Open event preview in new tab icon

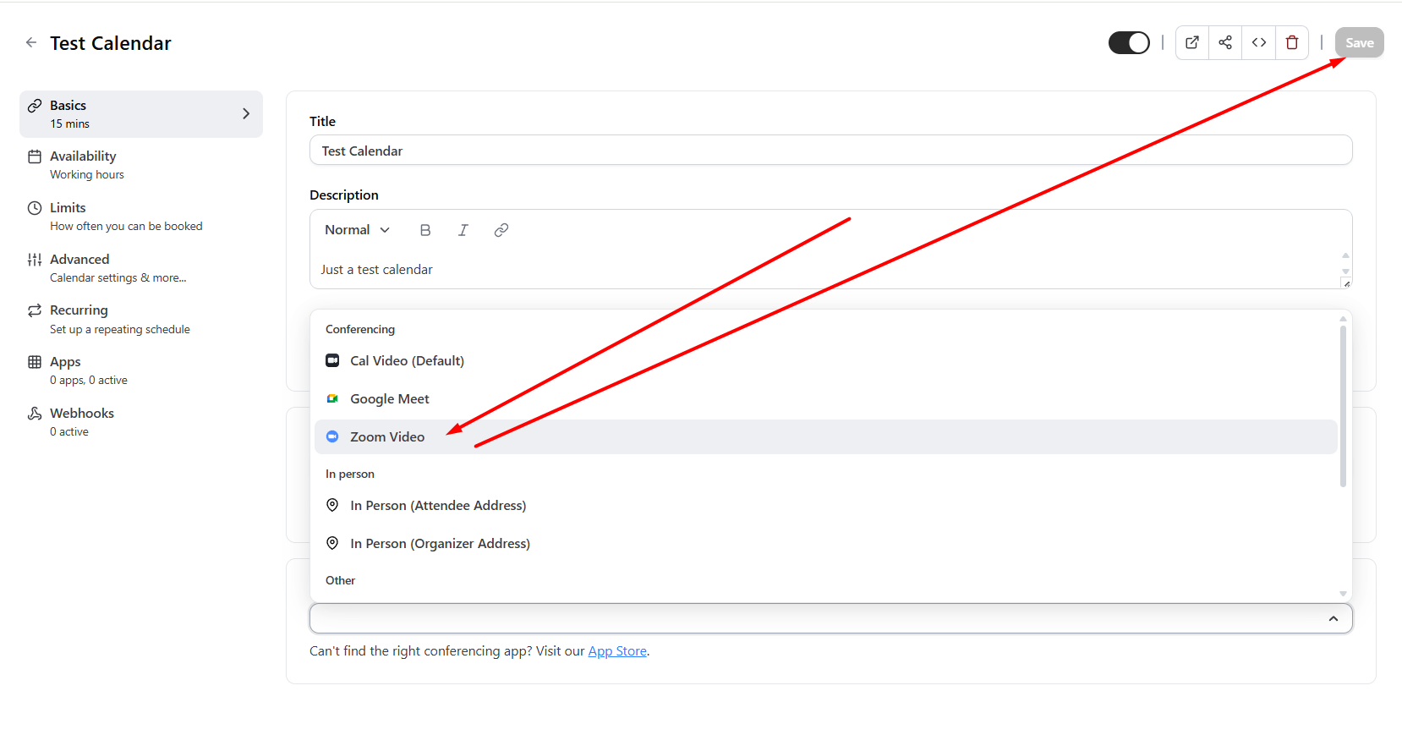[x=1192, y=42]
